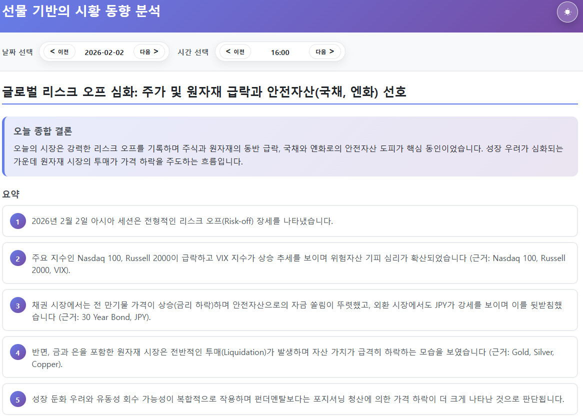Click the number 3 badge icon

[18, 305]
